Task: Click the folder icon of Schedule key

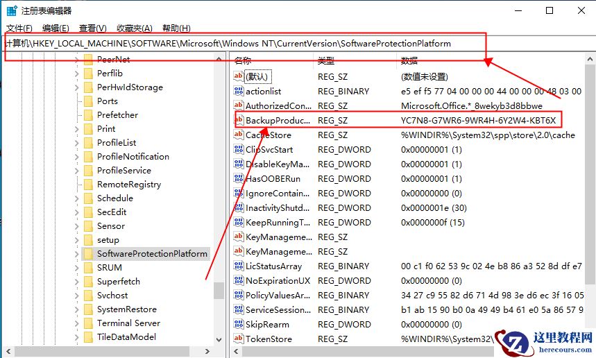Action: (x=88, y=198)
